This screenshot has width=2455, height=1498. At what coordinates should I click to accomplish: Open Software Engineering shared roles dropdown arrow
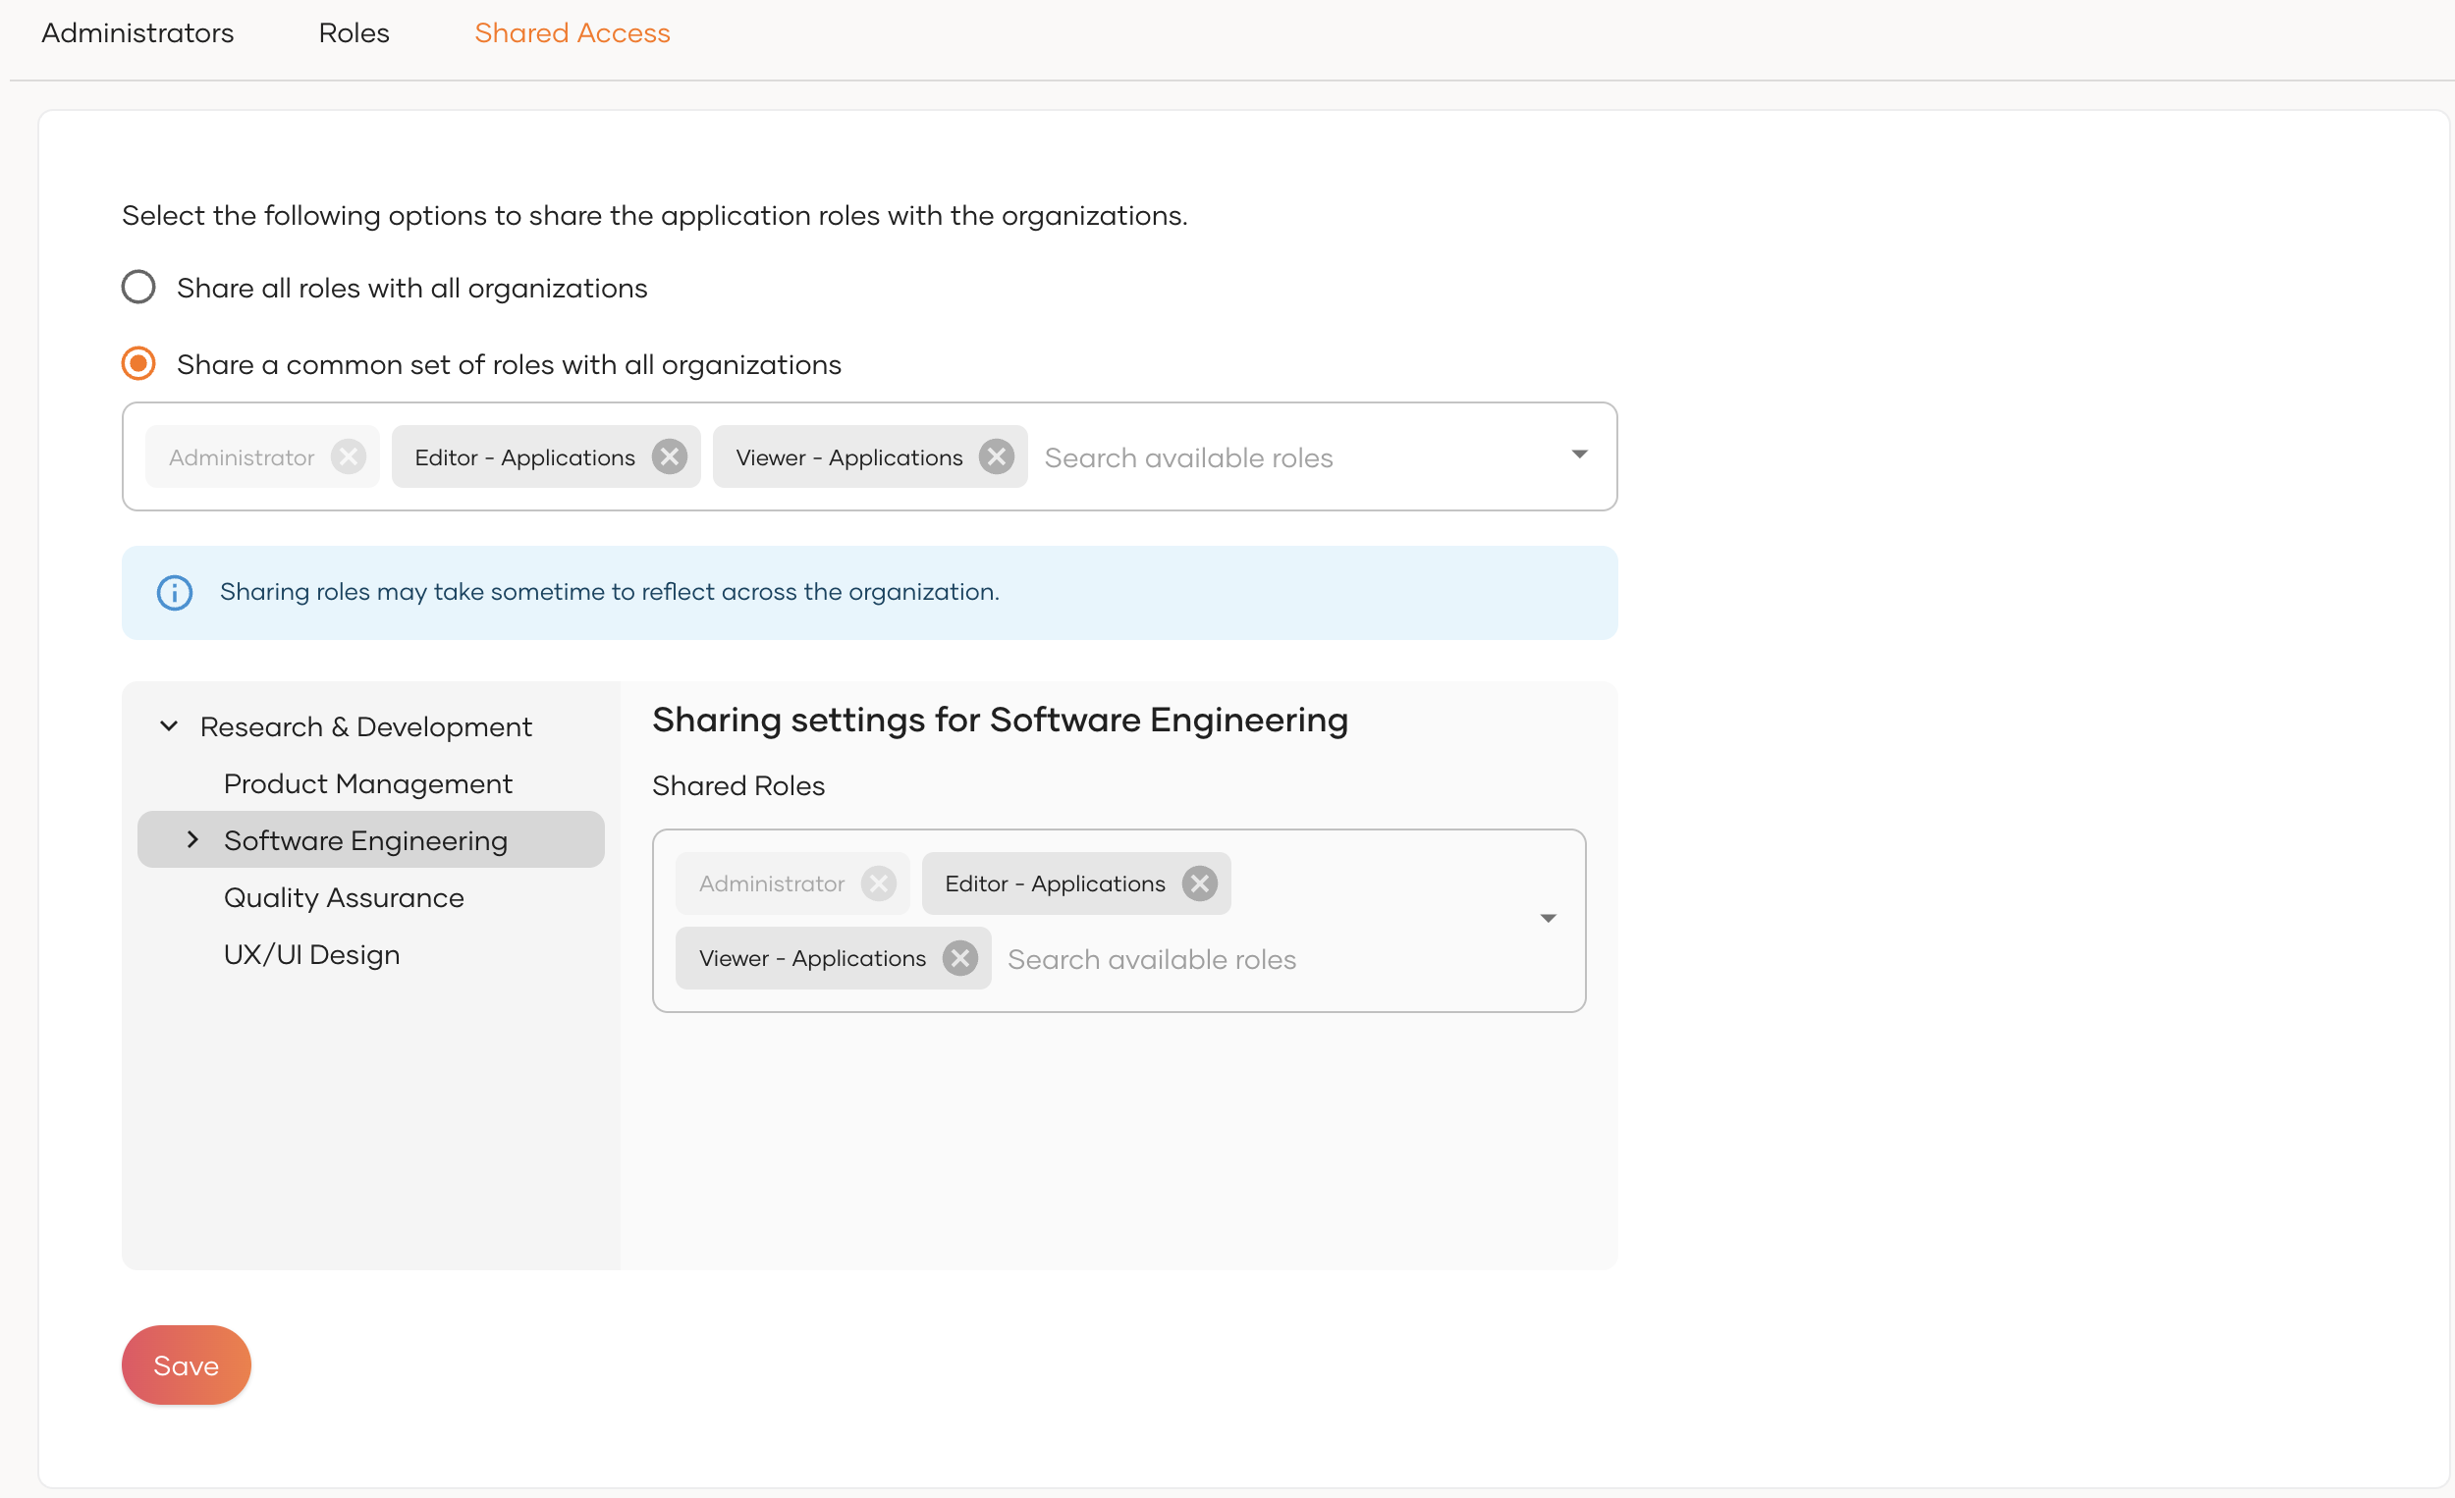(x=1548, y=918)
